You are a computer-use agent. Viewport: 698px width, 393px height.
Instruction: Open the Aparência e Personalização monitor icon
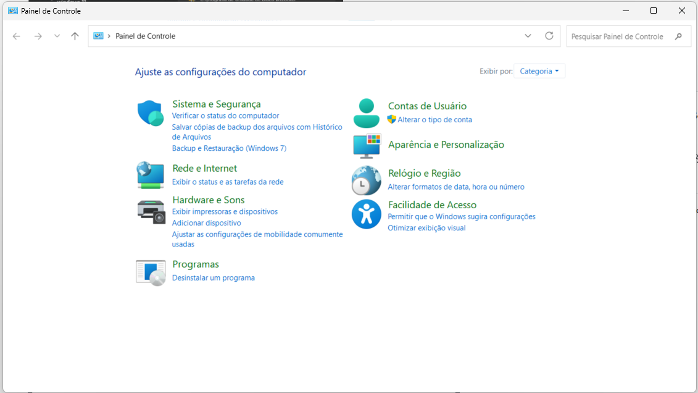(x=367, y=146)
